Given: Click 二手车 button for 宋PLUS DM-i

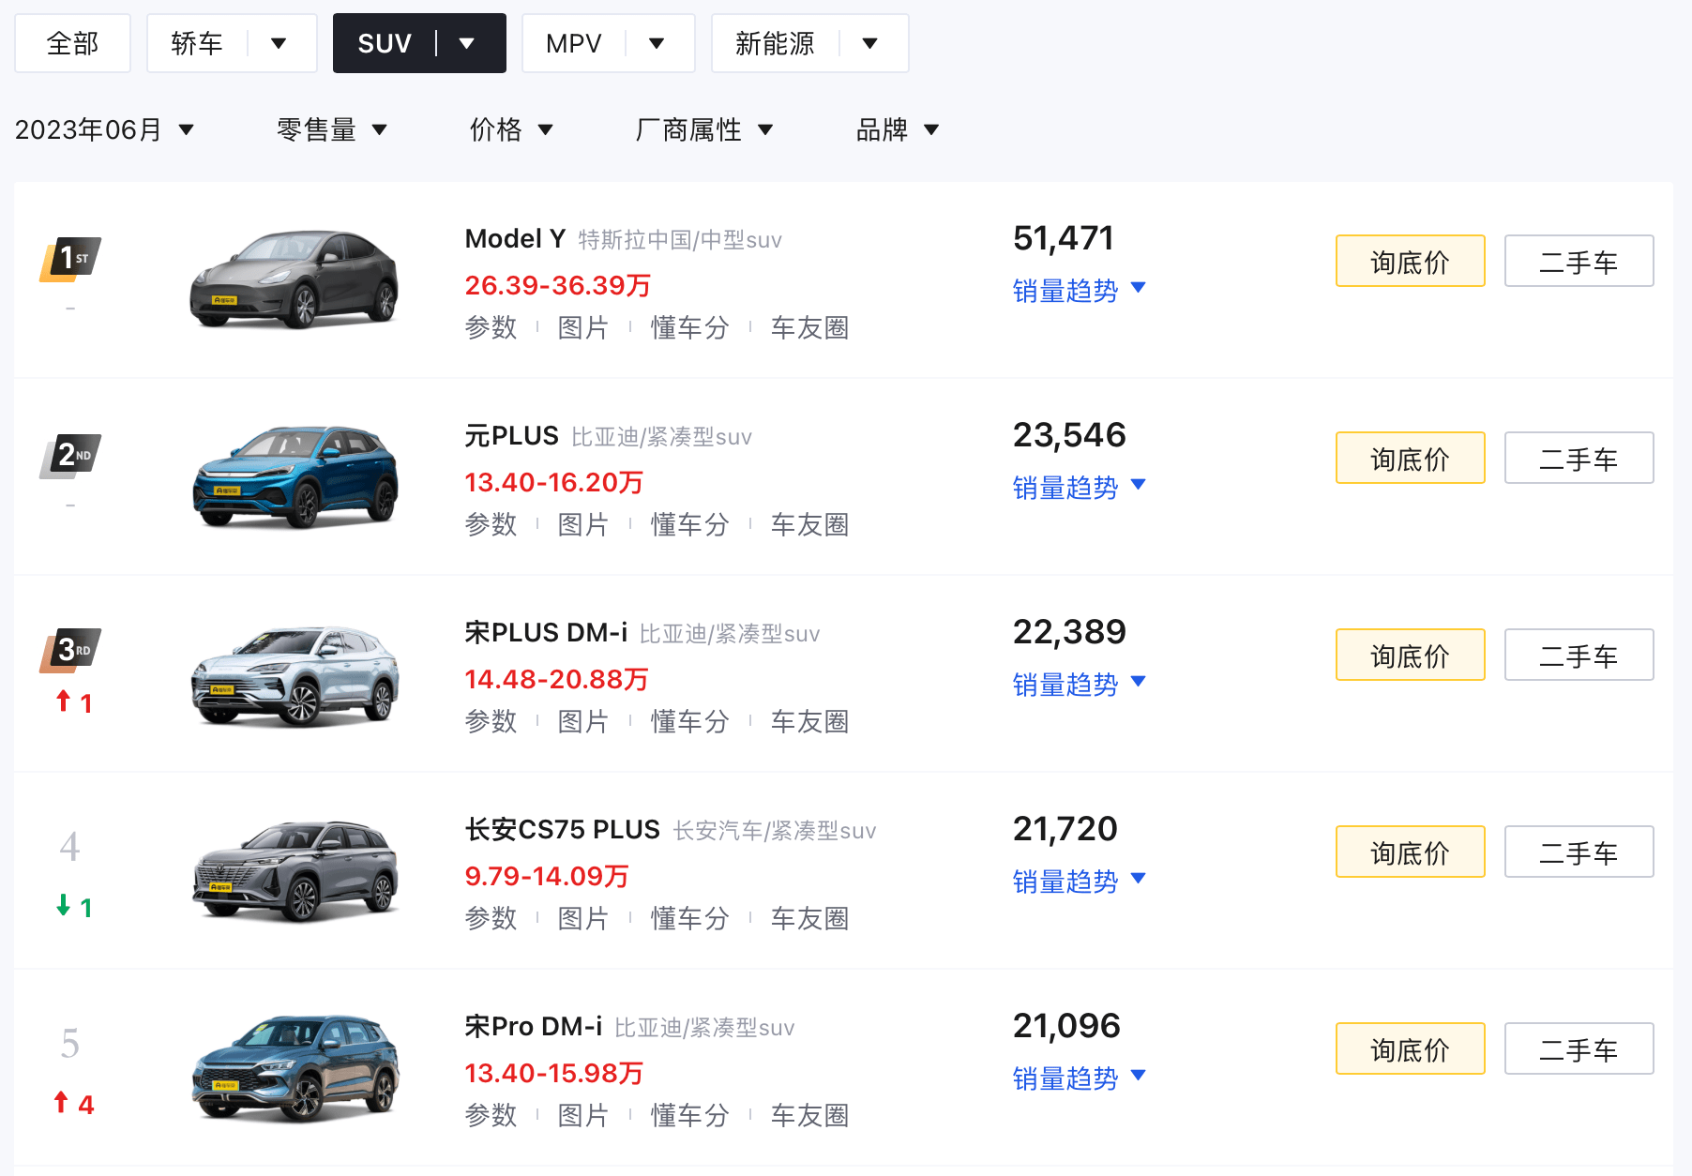Looking at the screenshot, I should click(1579, 655).
